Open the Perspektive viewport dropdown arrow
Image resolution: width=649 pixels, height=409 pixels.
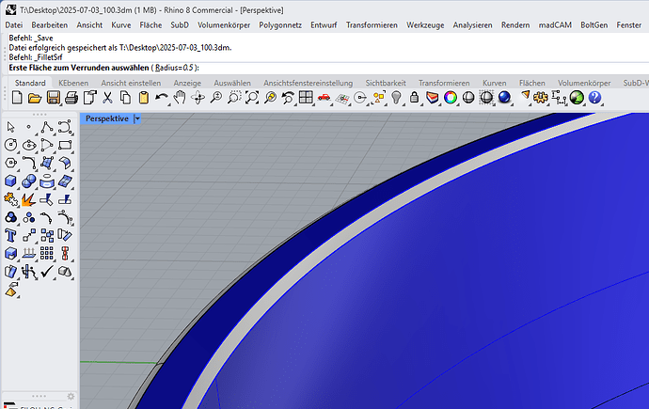click(x=137, y=118)
